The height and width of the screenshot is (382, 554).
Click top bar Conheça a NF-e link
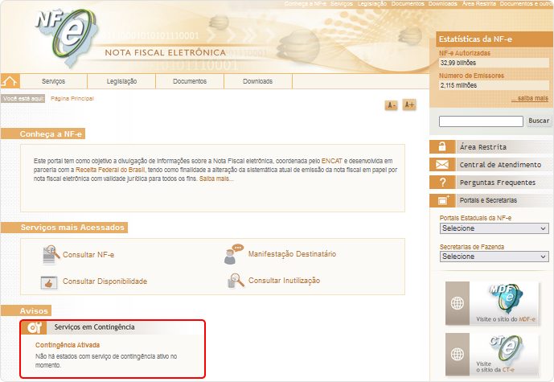[306, 3]
